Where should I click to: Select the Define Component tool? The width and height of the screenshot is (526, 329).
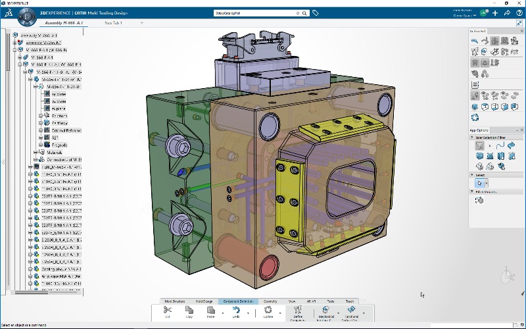(298, 311)
